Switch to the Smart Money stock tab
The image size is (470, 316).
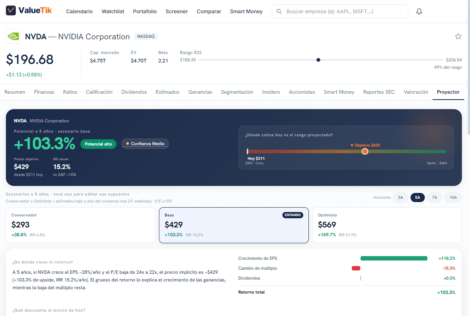point(339,92)
